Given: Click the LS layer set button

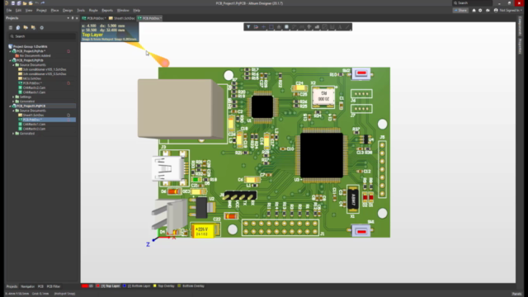Looking at the screenshot, I should coord(91,286).
